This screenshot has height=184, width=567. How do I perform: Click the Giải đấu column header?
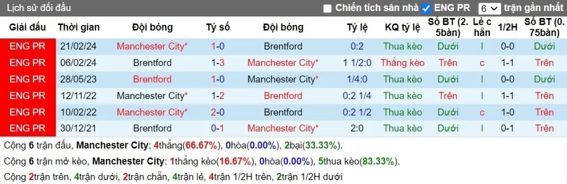pos(27,27)
